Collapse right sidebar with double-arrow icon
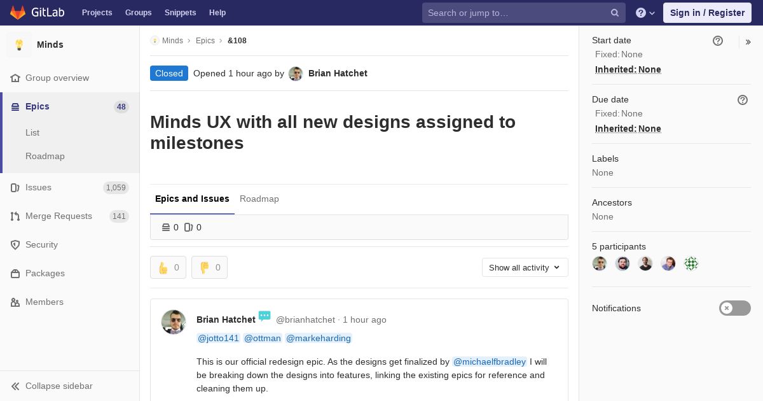 tap(748, 42)
